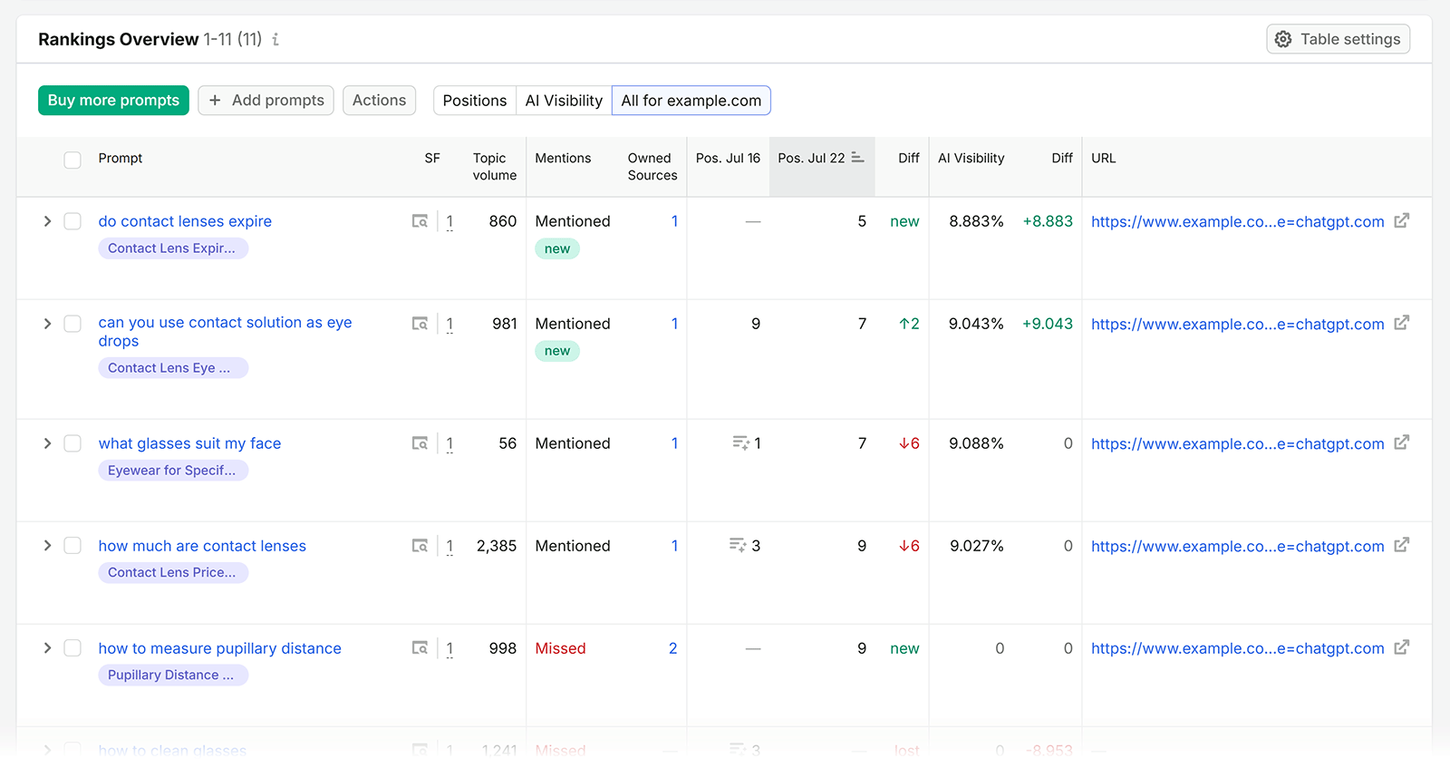Open 'can you use contact solution as eye drops' link
The width and height of the screenshot is (1450, 768).
(225, 332)
